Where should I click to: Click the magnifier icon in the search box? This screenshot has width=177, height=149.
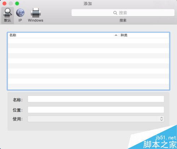(115, 13)
